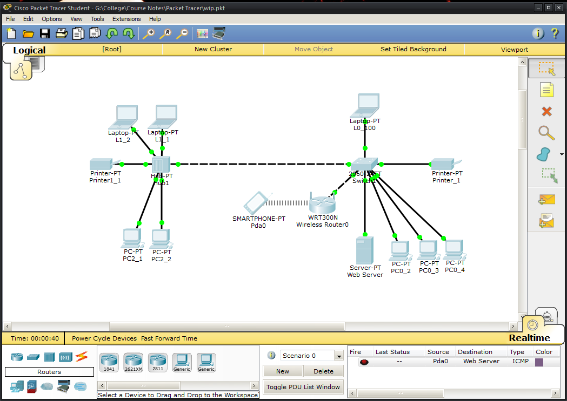The image size is (567, 401).
Task: Open the Drawing Palette color grid icon
Action: (x=202, y=33)
